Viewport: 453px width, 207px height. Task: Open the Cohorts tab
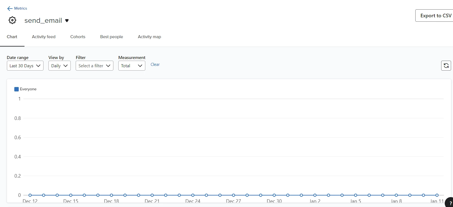(x=78, y=37)
